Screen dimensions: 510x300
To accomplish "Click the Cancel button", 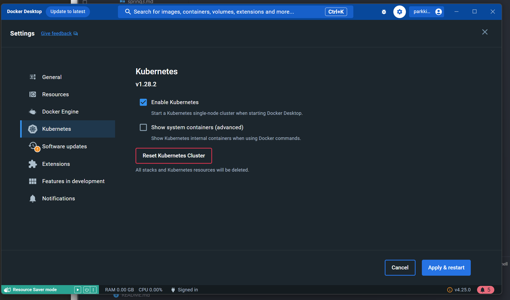I will tap(400, 268).
